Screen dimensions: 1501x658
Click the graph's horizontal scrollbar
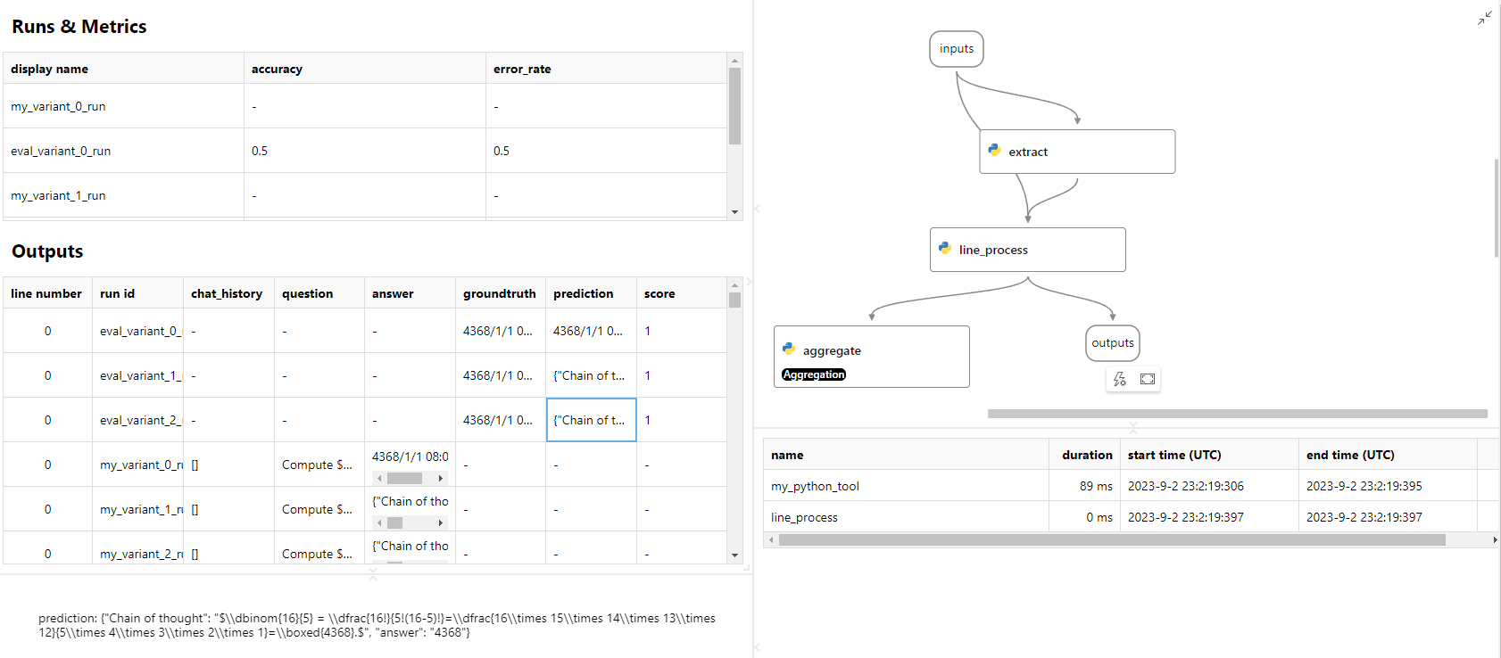1236,414
